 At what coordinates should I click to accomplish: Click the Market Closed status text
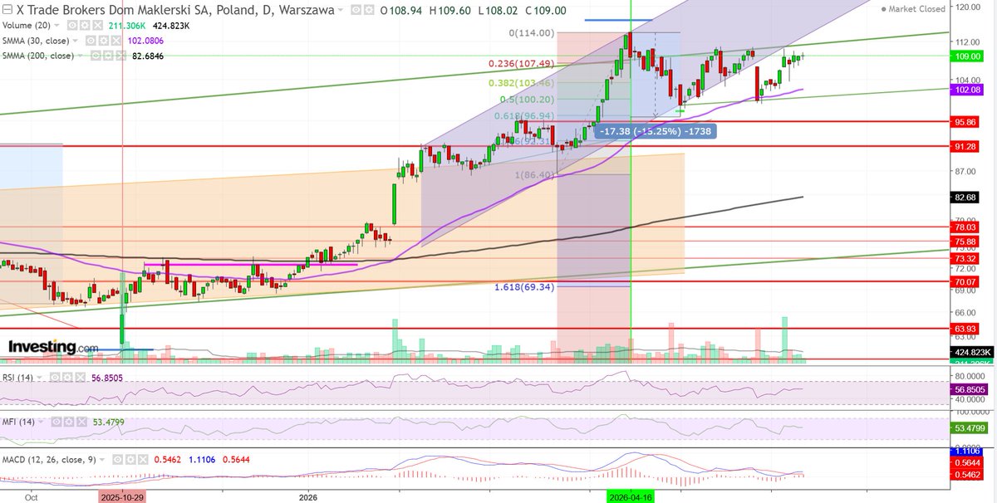pyautogui.click(x=917, y=8)
